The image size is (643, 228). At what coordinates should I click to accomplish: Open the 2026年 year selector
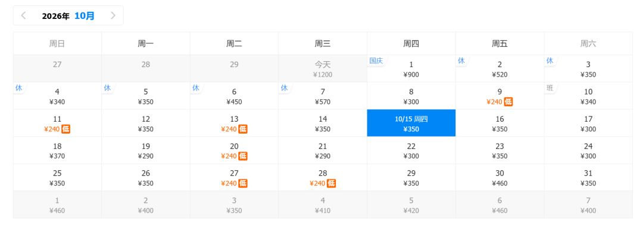point(56,16)
